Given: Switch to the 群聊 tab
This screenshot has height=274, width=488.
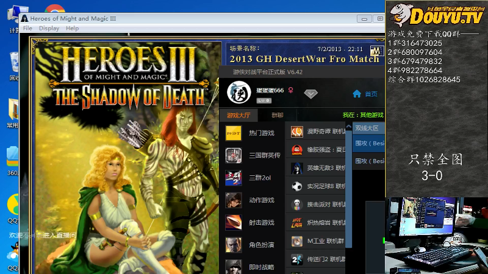Looking at the screenshot, I should (x=278, y=115).
